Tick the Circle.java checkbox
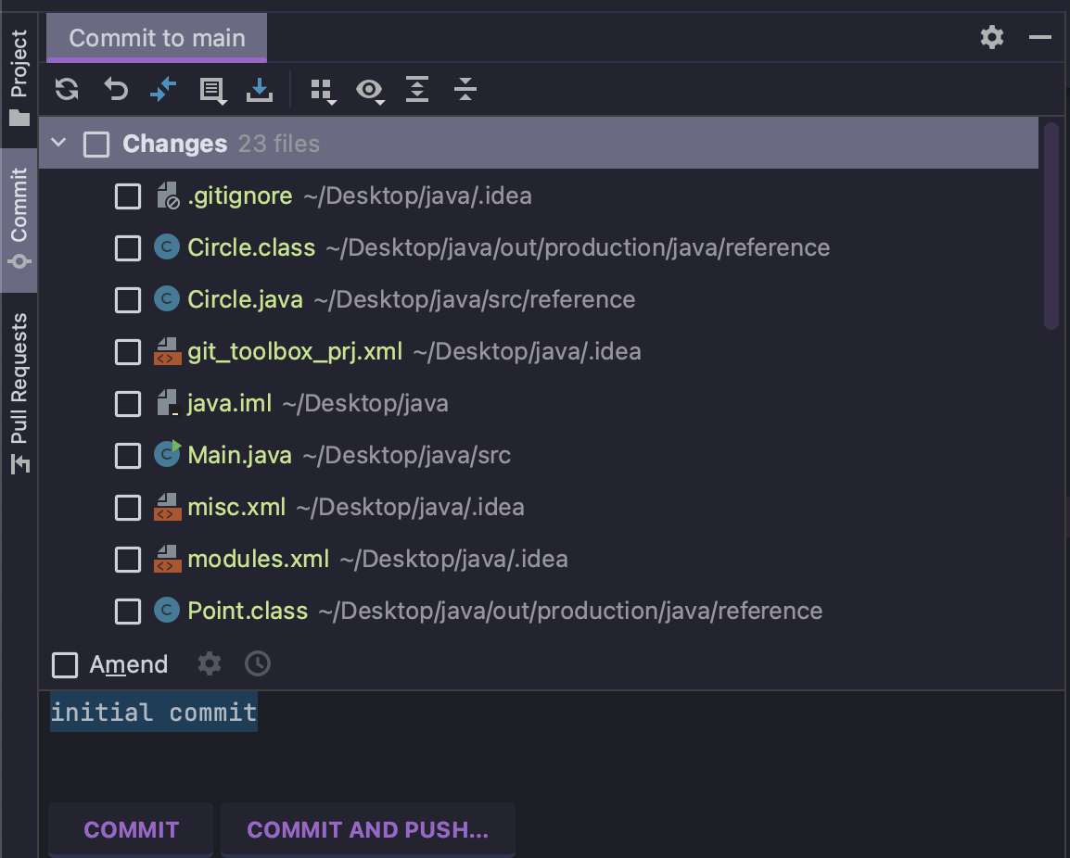1070x858 pixels. (x=128, y=300)
